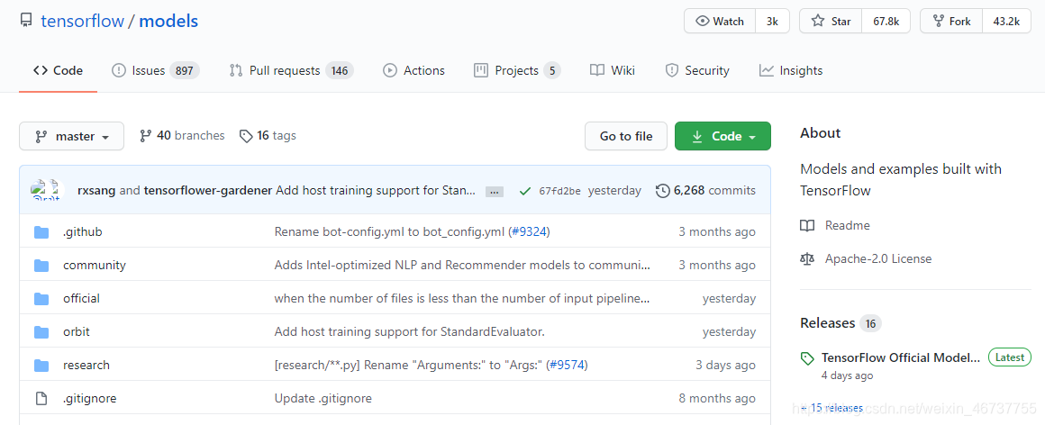Open the Pull requests tab

pos(291,70)
